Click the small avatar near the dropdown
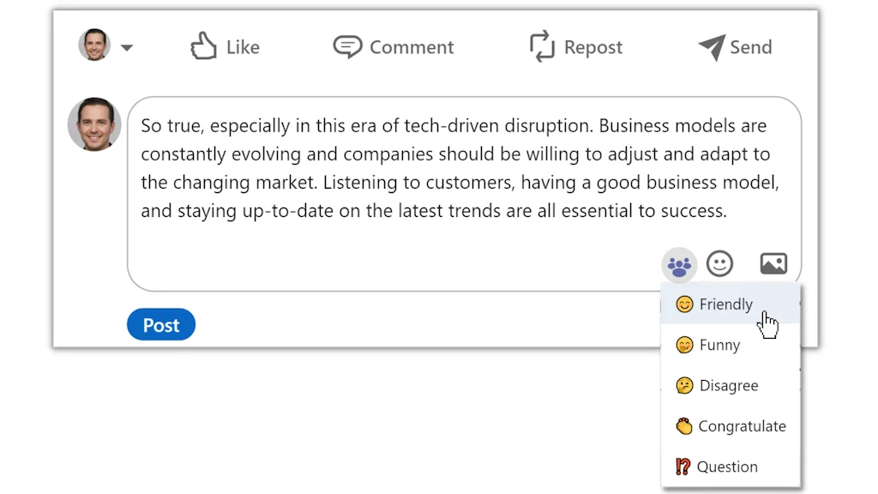 (x=94, y=46)
